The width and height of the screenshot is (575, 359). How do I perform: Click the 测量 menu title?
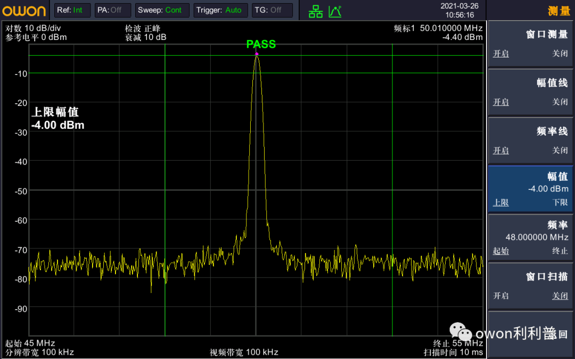tap(559, 11)
